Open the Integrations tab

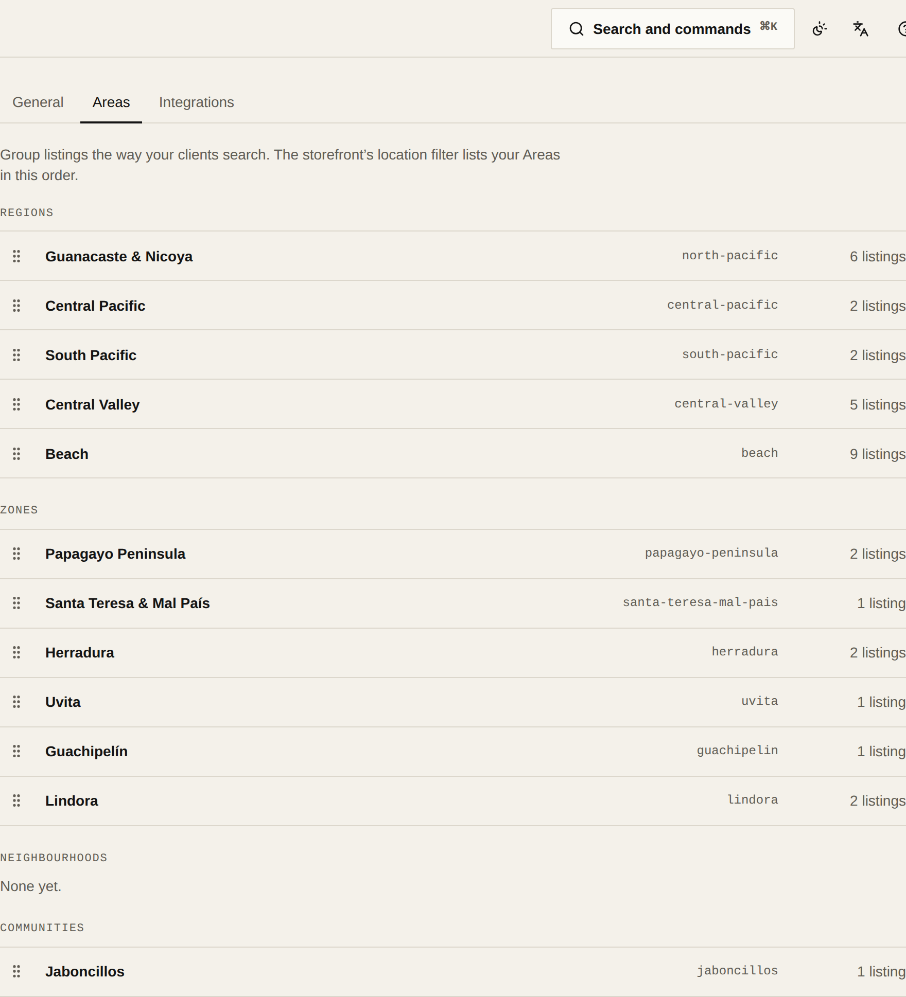[196, 102]
